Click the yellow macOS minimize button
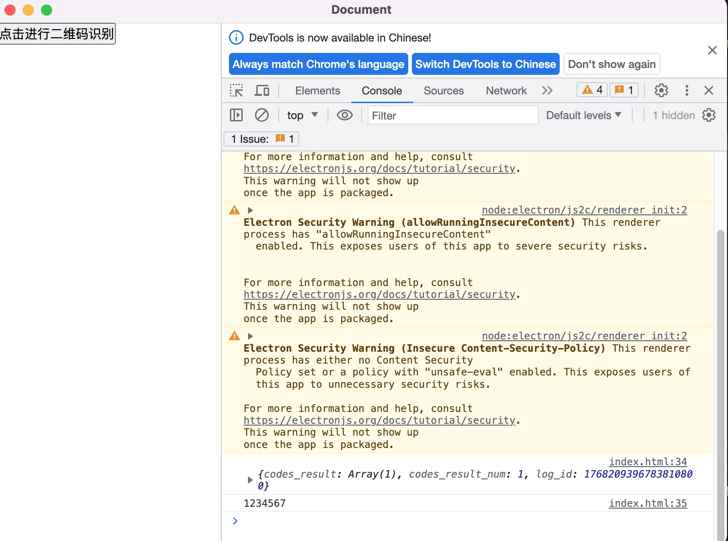 (x=28, y=10)
